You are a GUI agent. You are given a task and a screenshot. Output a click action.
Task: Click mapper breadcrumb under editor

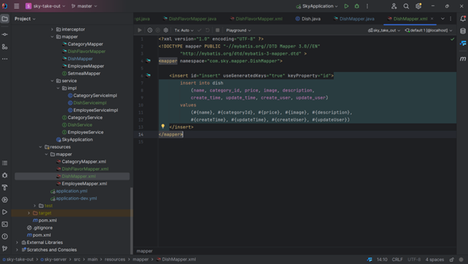pyautogui.click(x=144, y=251)
